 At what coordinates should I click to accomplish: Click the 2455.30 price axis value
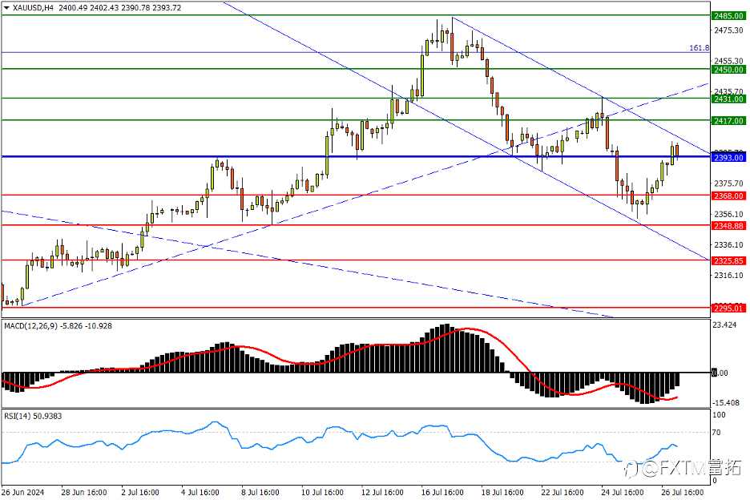(728, 61)
